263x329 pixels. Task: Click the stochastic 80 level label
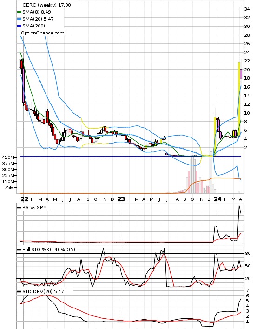click(x=248, y=253)
